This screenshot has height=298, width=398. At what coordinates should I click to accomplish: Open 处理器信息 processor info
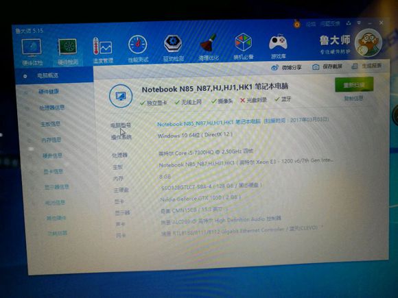(x=51, y=108)
